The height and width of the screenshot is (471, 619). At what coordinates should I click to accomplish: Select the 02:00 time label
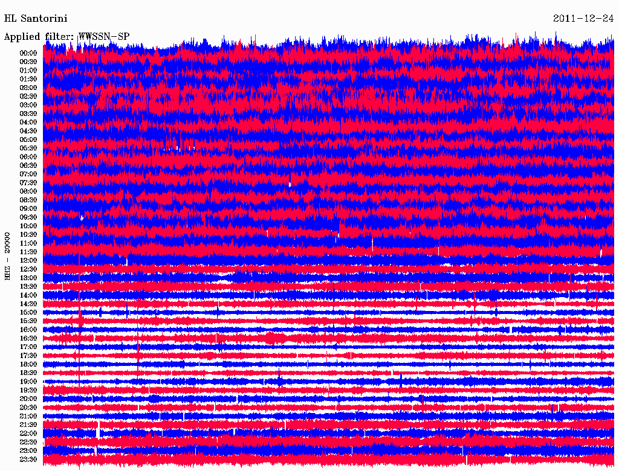(28, 88)
